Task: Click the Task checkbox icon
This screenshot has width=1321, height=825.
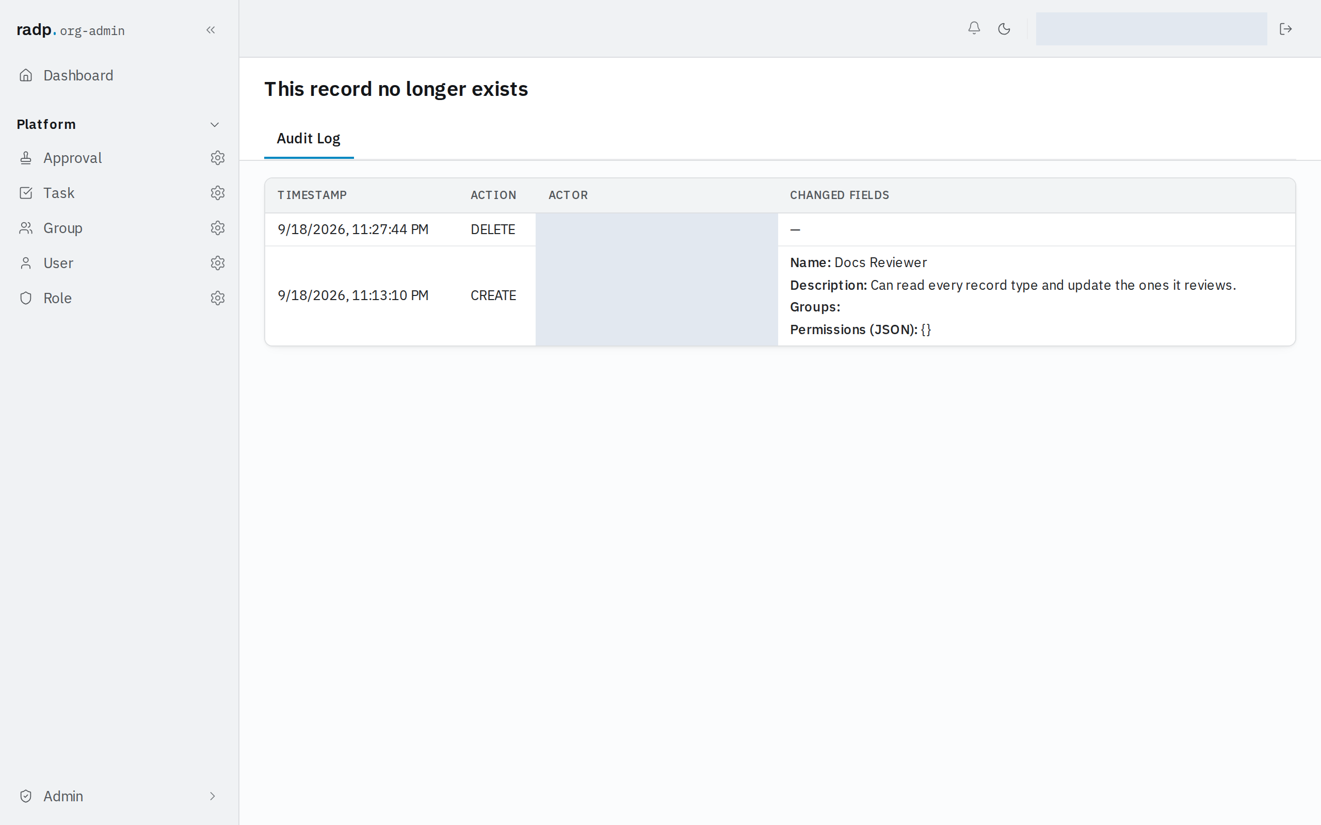Action: (26, 193)
